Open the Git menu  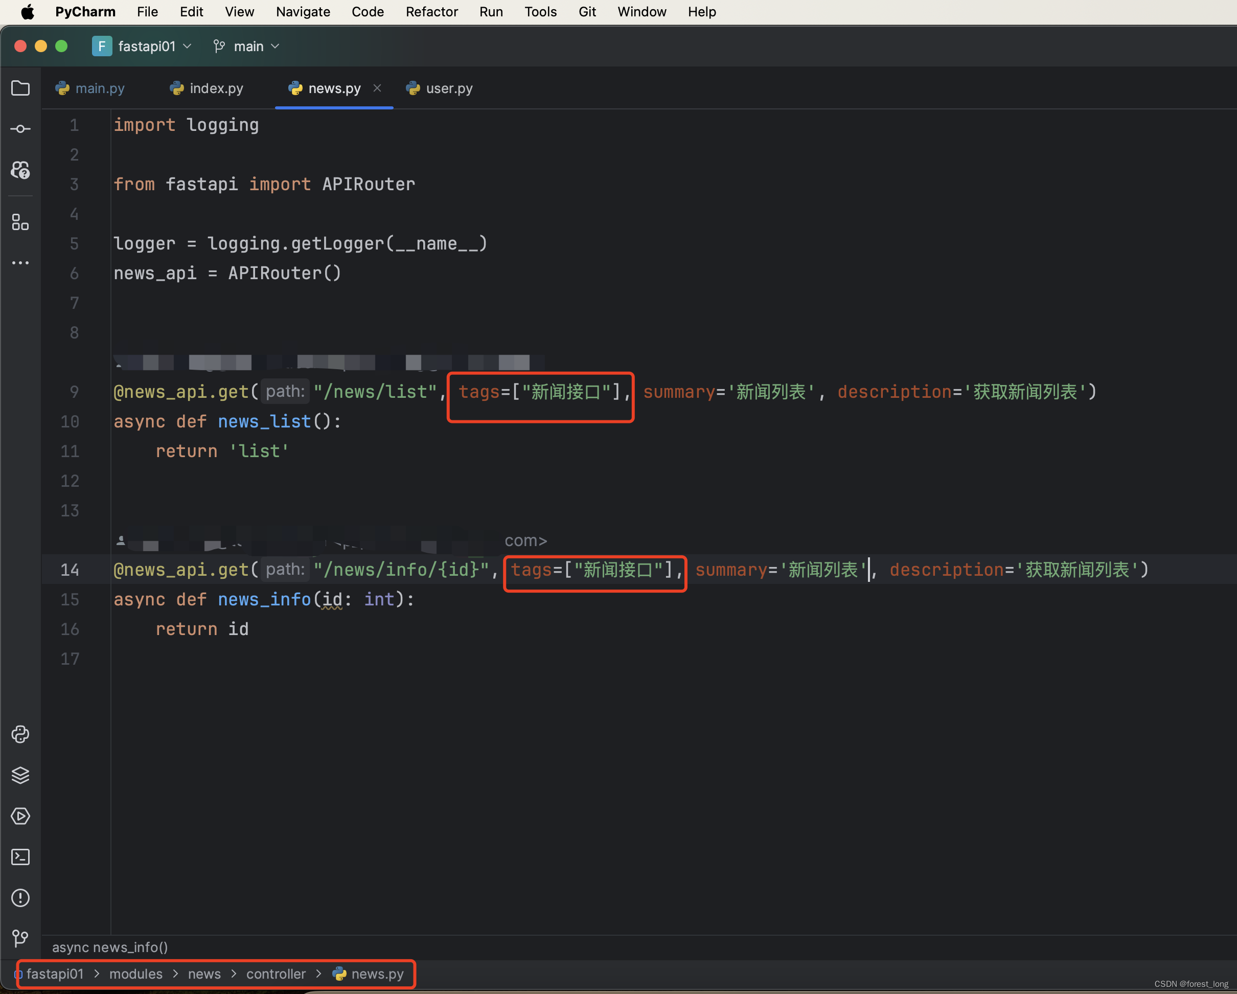coord(587,11)
